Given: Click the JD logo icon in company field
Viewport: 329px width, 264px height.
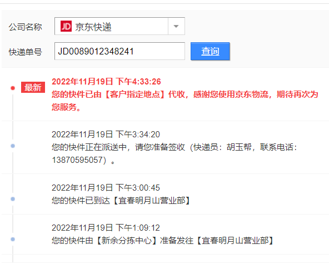Looking at the screenshot, I should [x=66, y=26].
